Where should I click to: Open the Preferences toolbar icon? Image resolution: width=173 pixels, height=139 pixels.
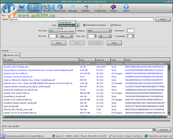pos(100,8)
